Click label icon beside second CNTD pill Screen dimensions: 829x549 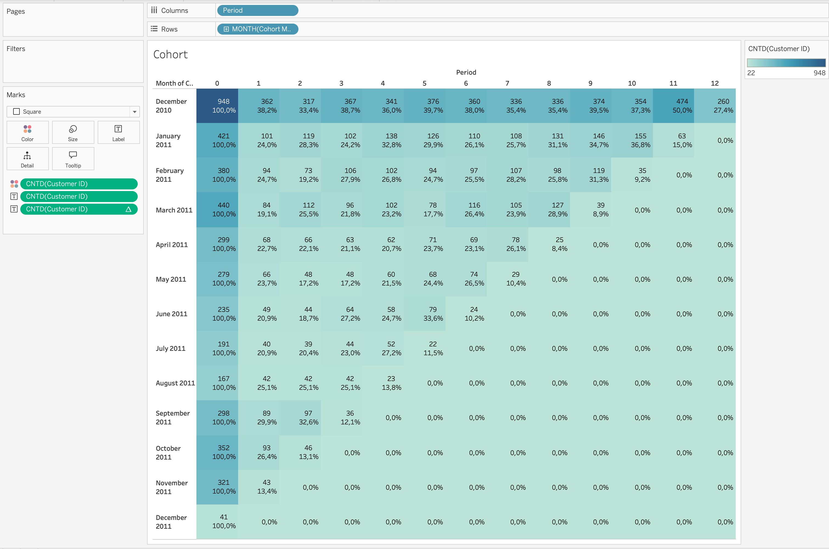pos(14,197)
